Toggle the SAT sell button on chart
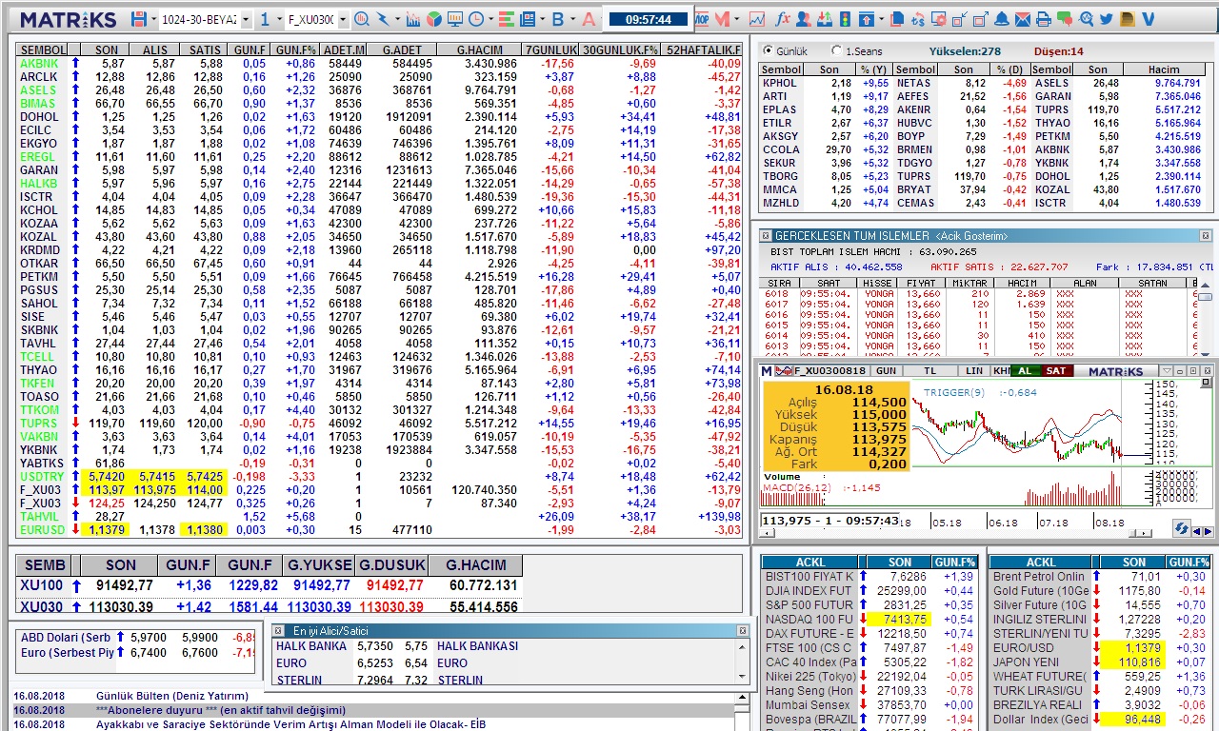The image size is (1219, 731). pos(1055,370)
